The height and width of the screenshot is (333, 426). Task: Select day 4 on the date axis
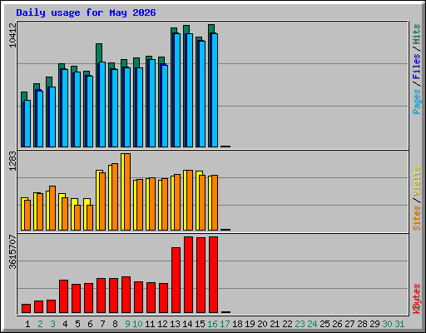coord(65,324)
